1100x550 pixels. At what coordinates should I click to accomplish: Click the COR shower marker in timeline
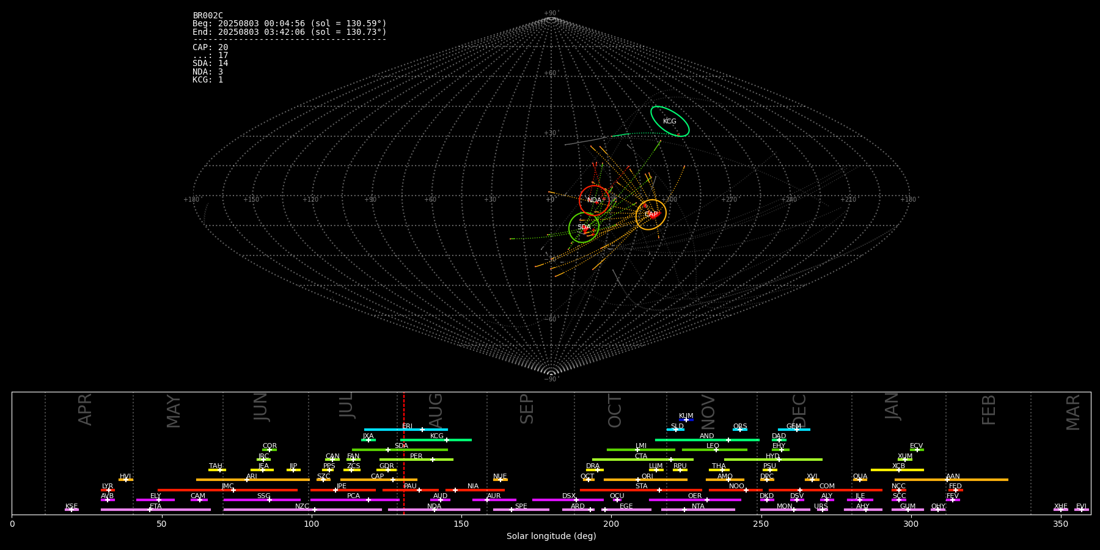pos(269,450)
